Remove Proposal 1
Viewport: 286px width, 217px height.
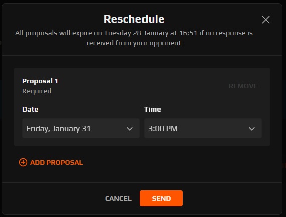[x=243, y=86]
